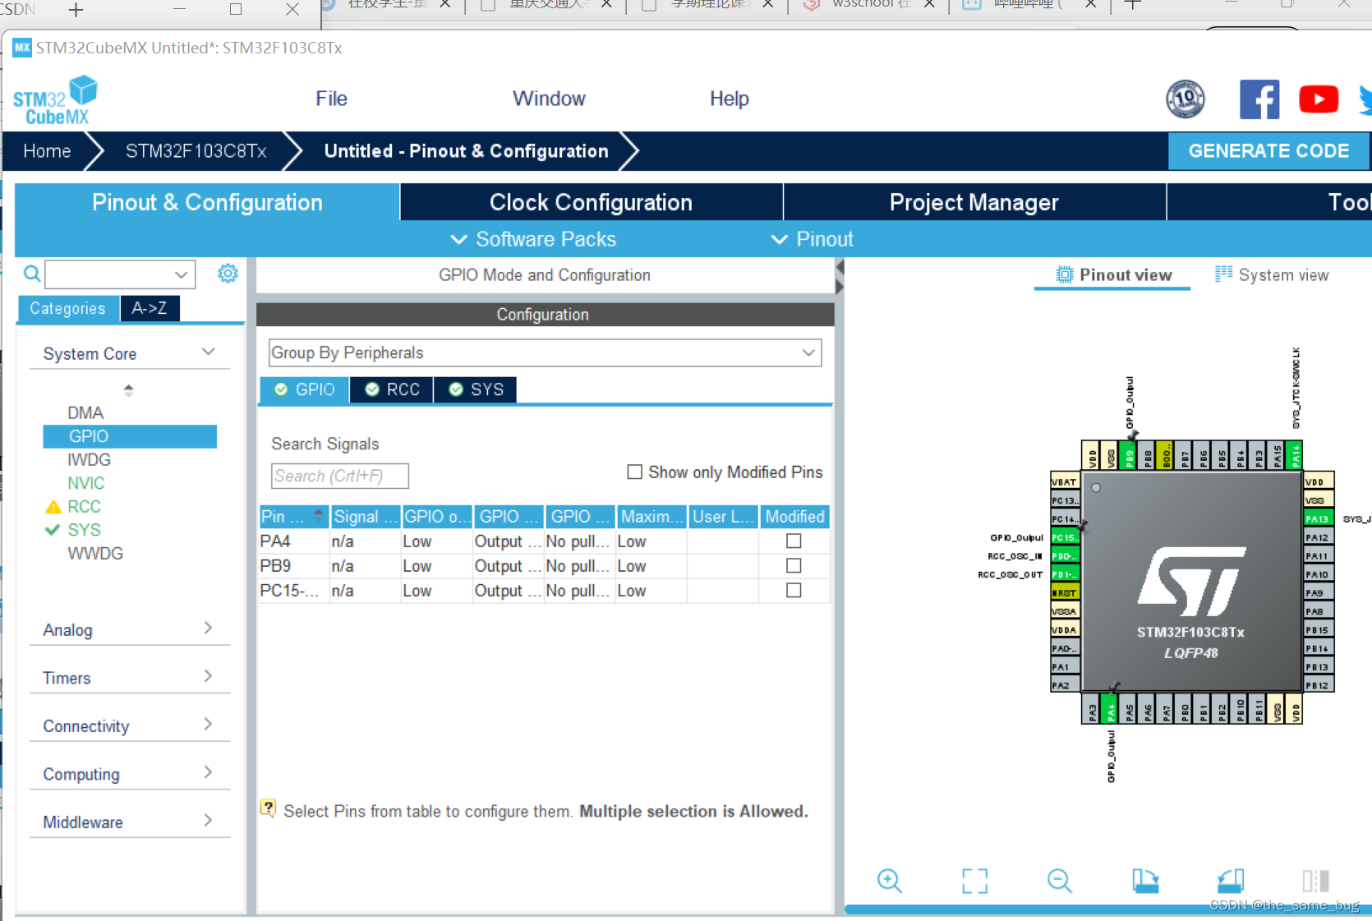
Task: Select pin PA13 on the chip
Action: pos(1319,518)
